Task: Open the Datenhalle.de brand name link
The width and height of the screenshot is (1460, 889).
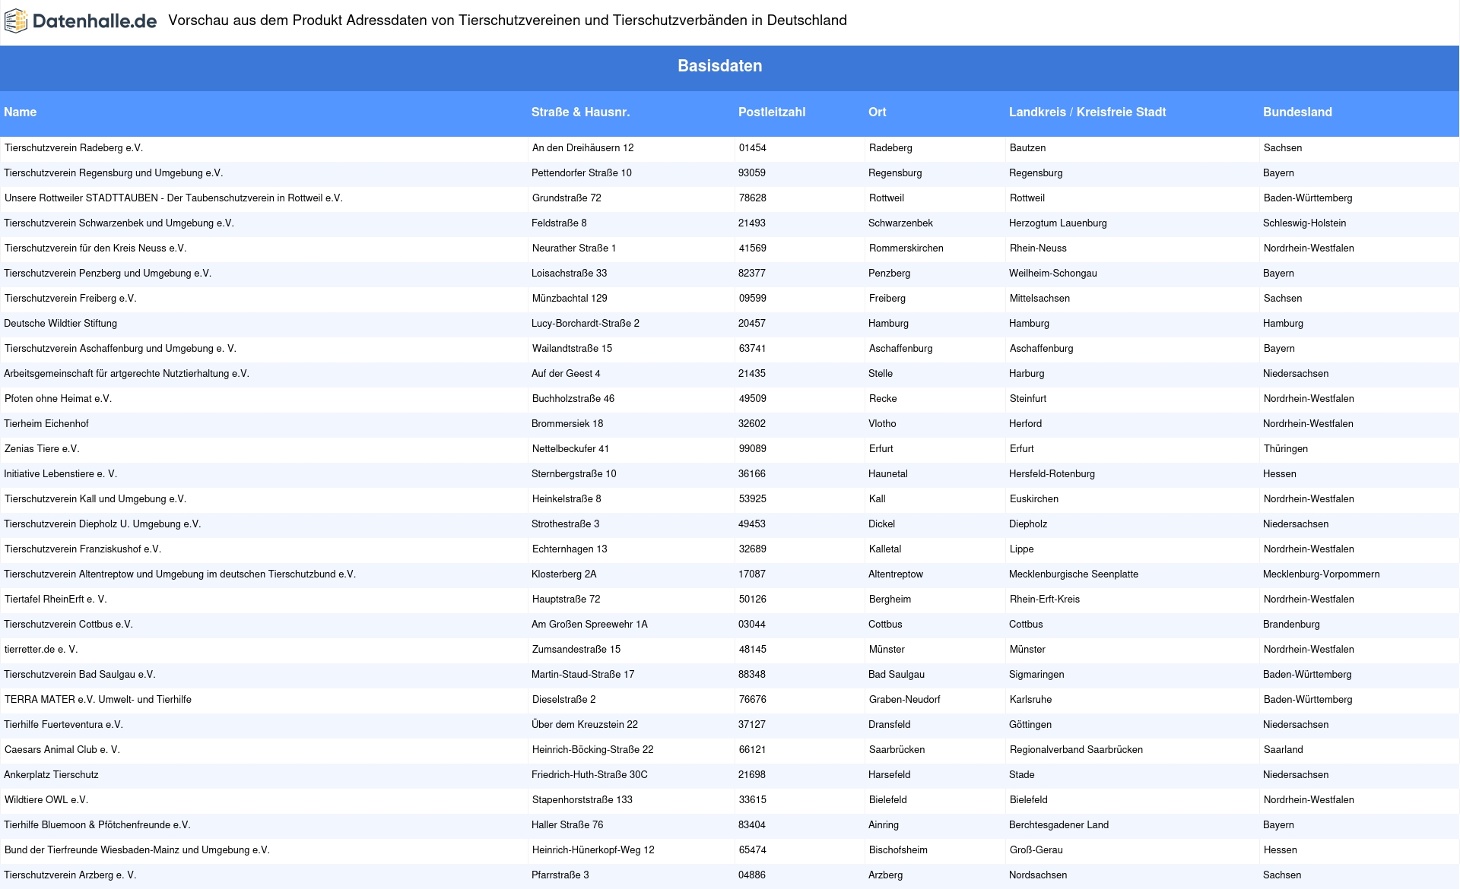Action: [x=94, y=21]
